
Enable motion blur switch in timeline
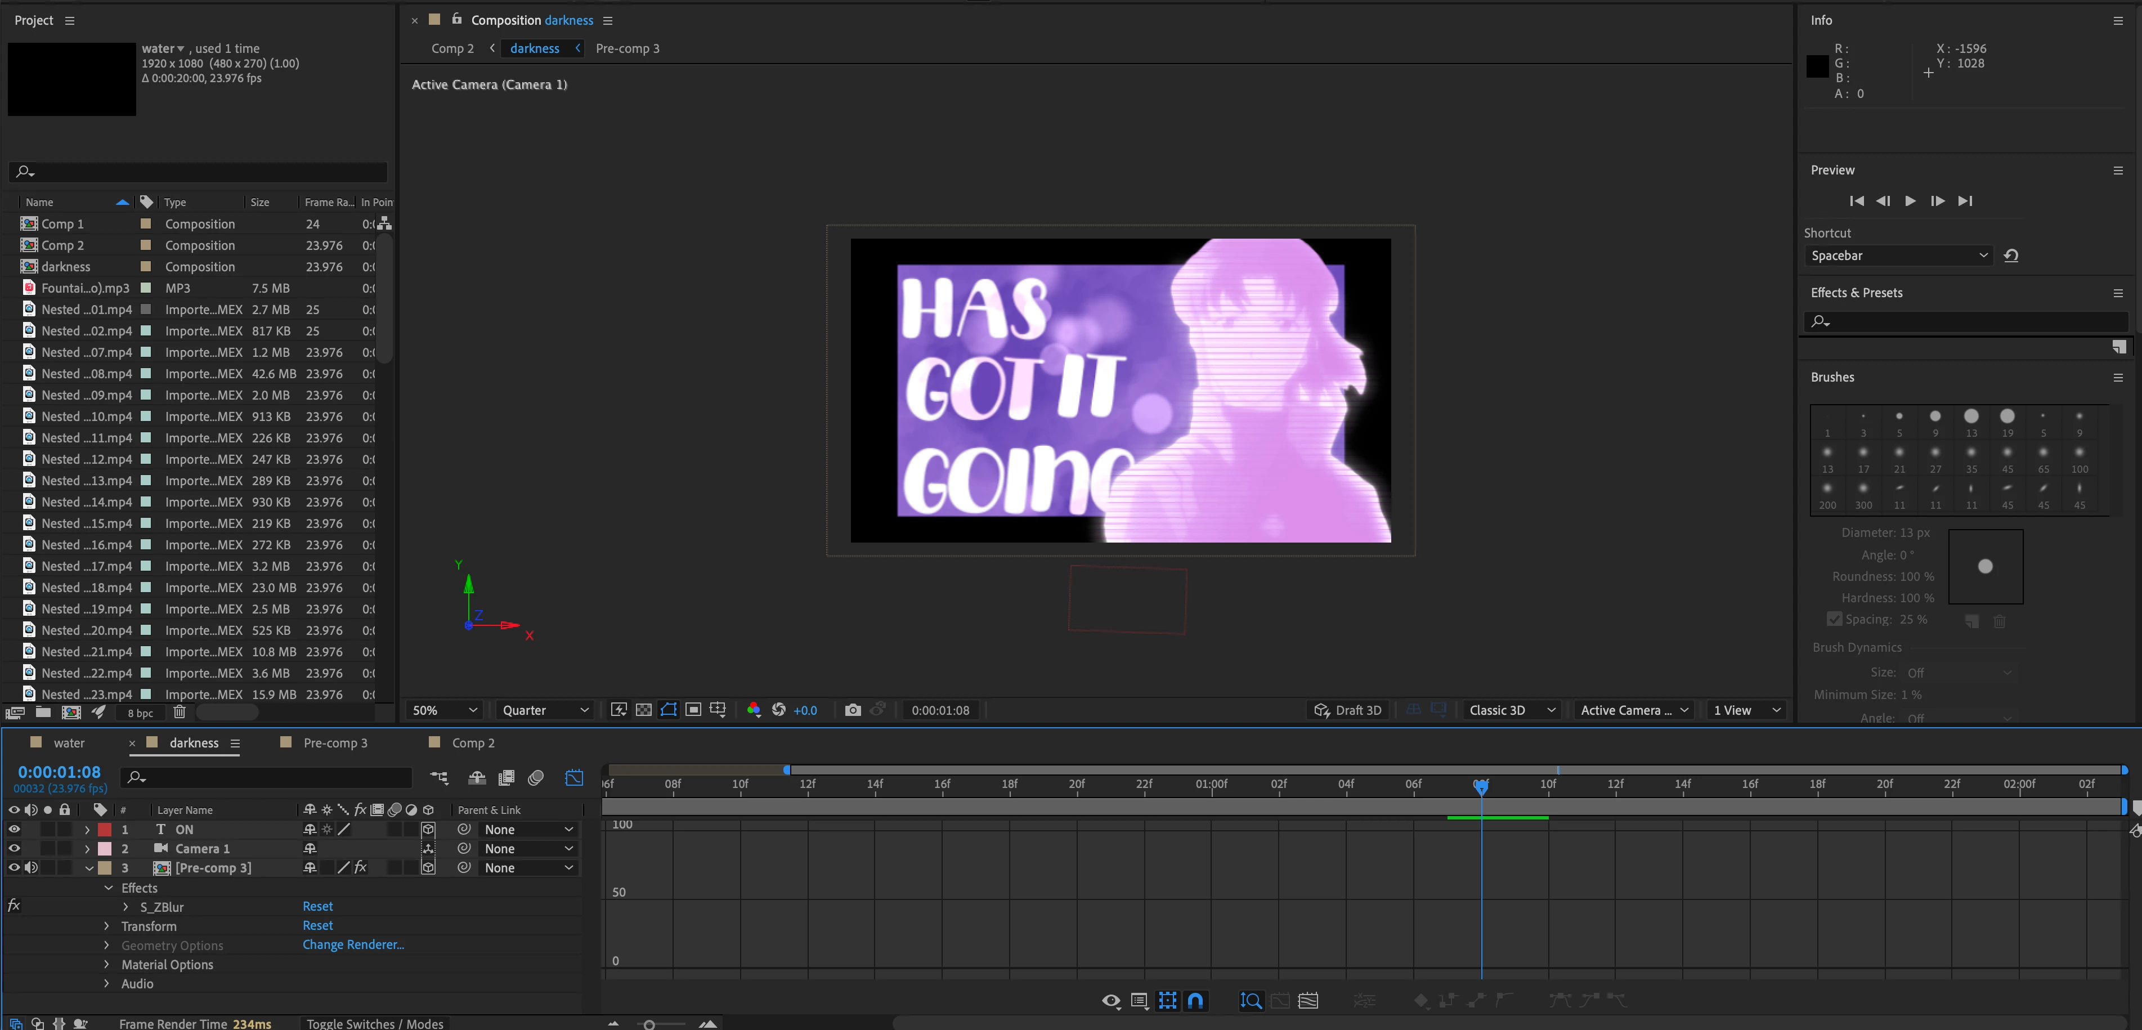pos(536,778)
